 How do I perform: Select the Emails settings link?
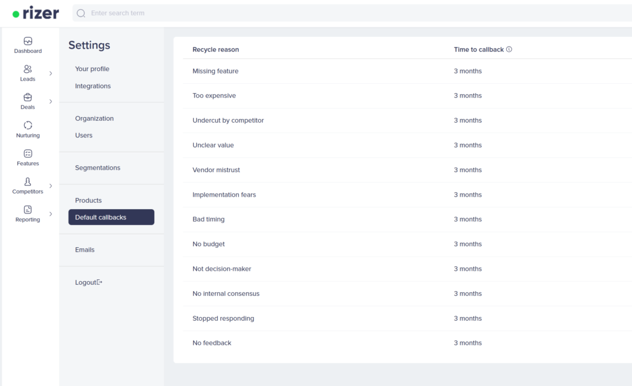85,250
